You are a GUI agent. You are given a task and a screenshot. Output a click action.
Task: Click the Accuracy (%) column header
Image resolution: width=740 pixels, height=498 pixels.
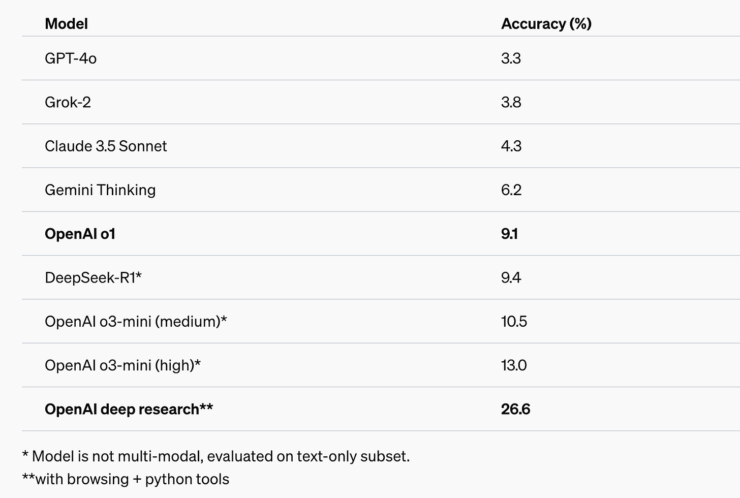coord(546,24)
